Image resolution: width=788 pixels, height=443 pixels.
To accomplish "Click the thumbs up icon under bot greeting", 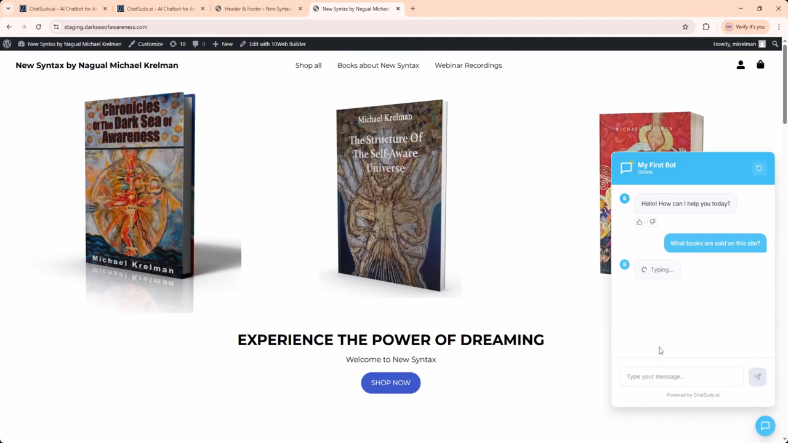I will pyautogui.click(x=639, y=222).
